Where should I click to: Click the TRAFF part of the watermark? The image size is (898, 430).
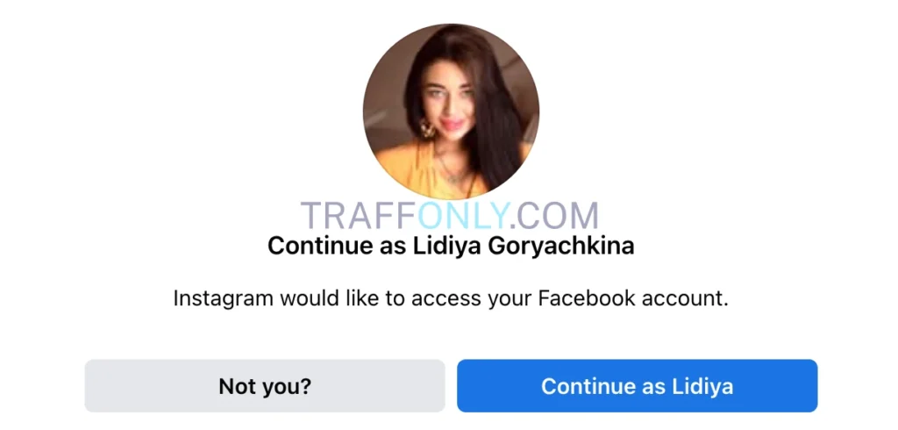(x=359, y=216)
